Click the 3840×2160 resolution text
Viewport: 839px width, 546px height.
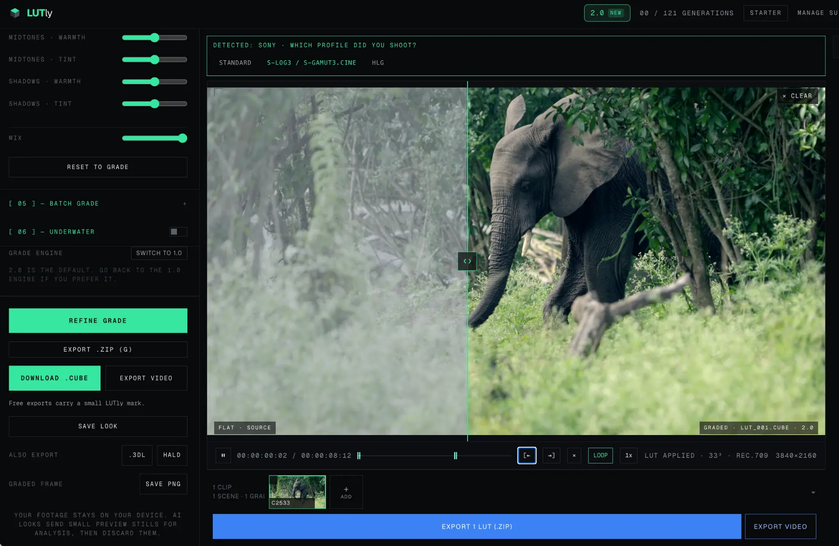[796, 456]
